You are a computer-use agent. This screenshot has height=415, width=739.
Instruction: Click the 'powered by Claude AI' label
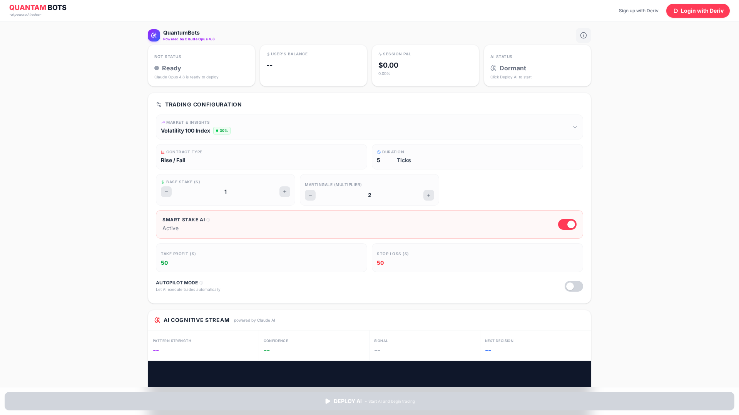pos(254,320)
